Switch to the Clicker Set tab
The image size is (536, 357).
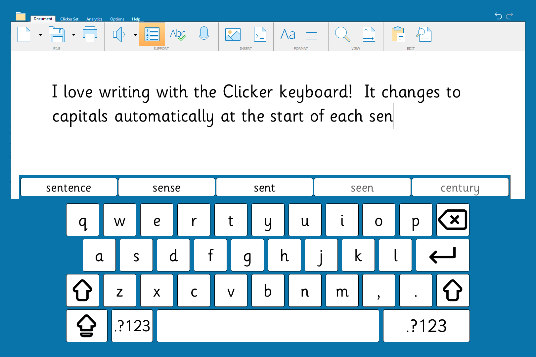point(69,19)
